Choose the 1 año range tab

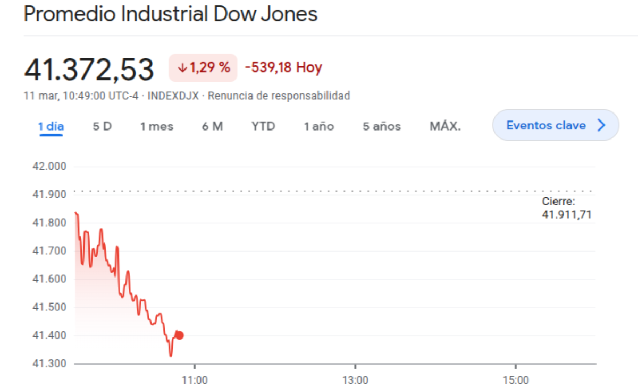click(319, 126)
